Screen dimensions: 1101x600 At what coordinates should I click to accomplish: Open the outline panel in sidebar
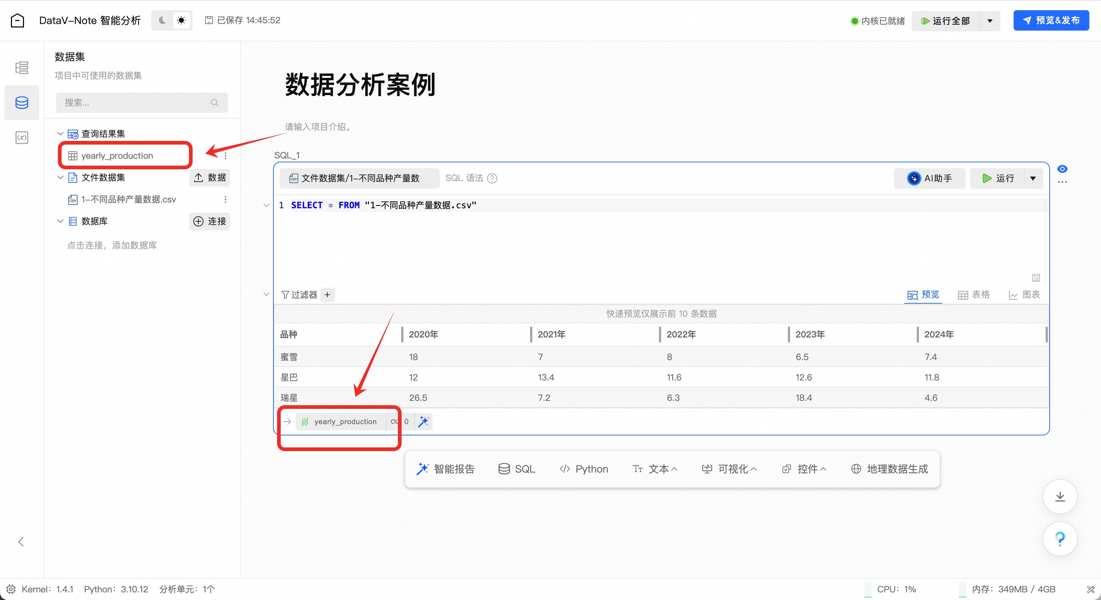click(x=21, y=67)
